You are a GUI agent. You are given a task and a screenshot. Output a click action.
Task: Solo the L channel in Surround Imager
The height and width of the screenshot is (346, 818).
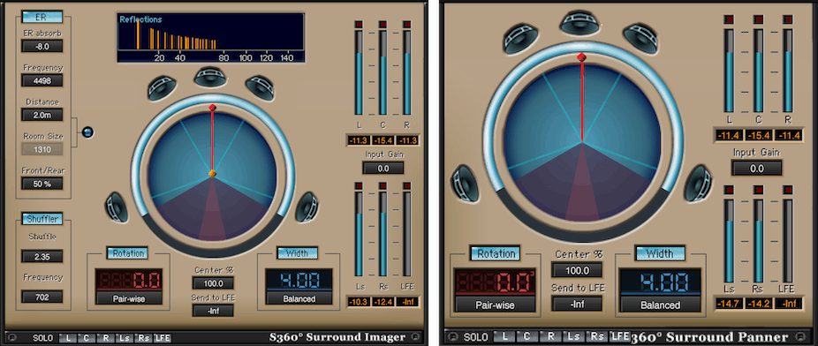[x=68, y=338]
